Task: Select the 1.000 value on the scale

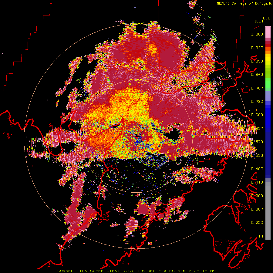Action: (257, 34)
